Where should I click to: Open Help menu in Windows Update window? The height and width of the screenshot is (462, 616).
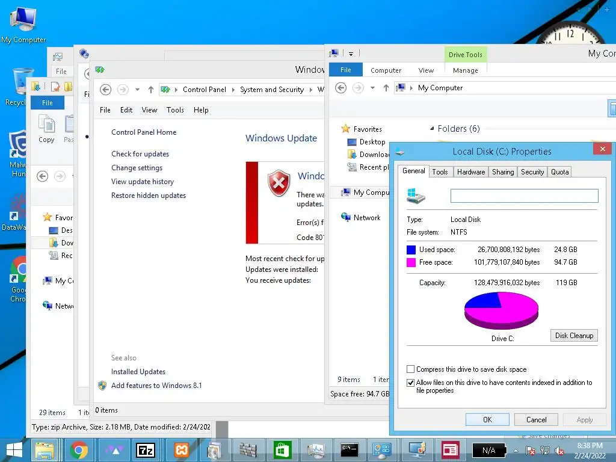pos(201,110)
